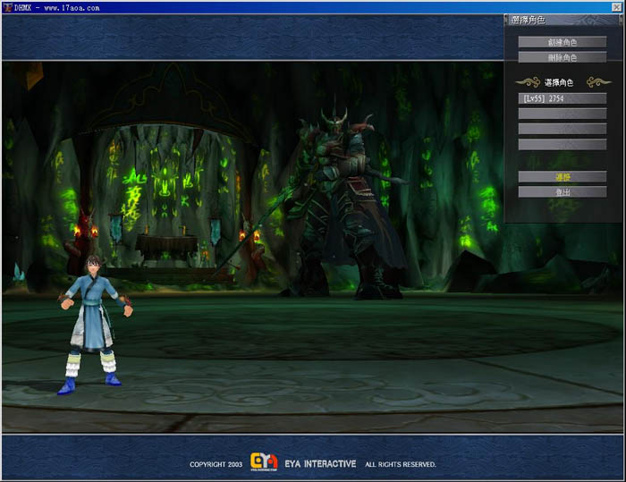Click the DHMX app icon in title bar
Viewport: 626px width, 482px height.
[7, 7]
